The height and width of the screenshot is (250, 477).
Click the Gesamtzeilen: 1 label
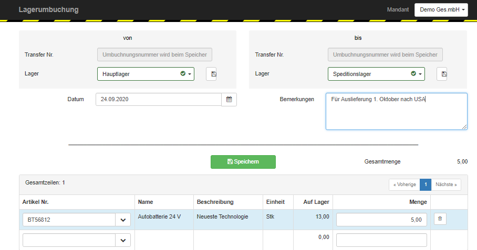pos(45,182)
